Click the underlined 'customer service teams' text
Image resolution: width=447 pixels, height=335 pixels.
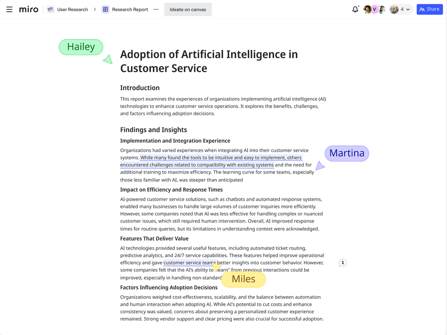[189, 263]
